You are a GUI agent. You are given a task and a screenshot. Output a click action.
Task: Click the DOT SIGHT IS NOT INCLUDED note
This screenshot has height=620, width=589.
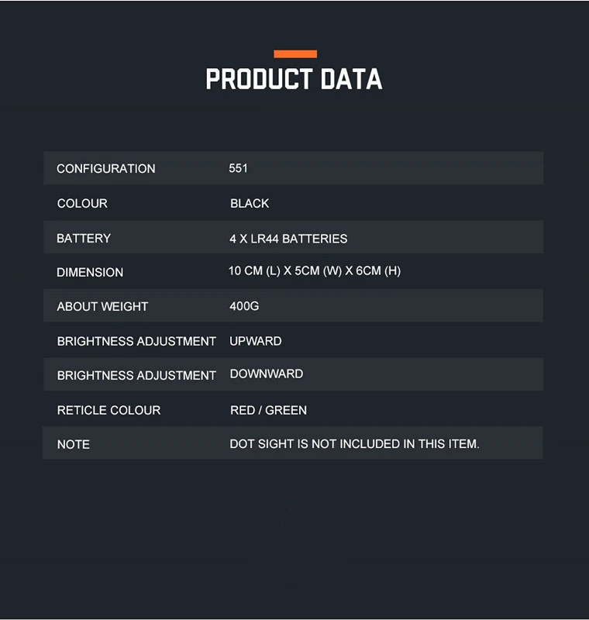(x=354, y=444)
